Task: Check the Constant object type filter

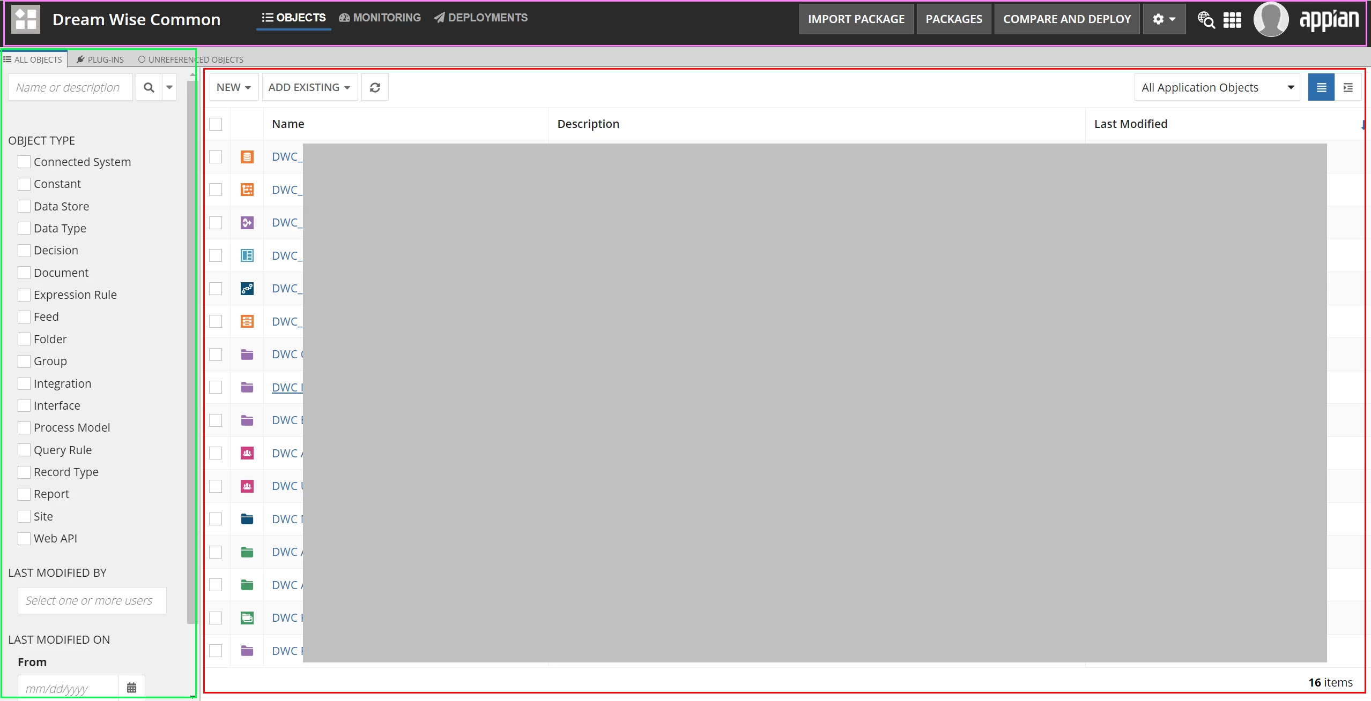Action: 24,184
